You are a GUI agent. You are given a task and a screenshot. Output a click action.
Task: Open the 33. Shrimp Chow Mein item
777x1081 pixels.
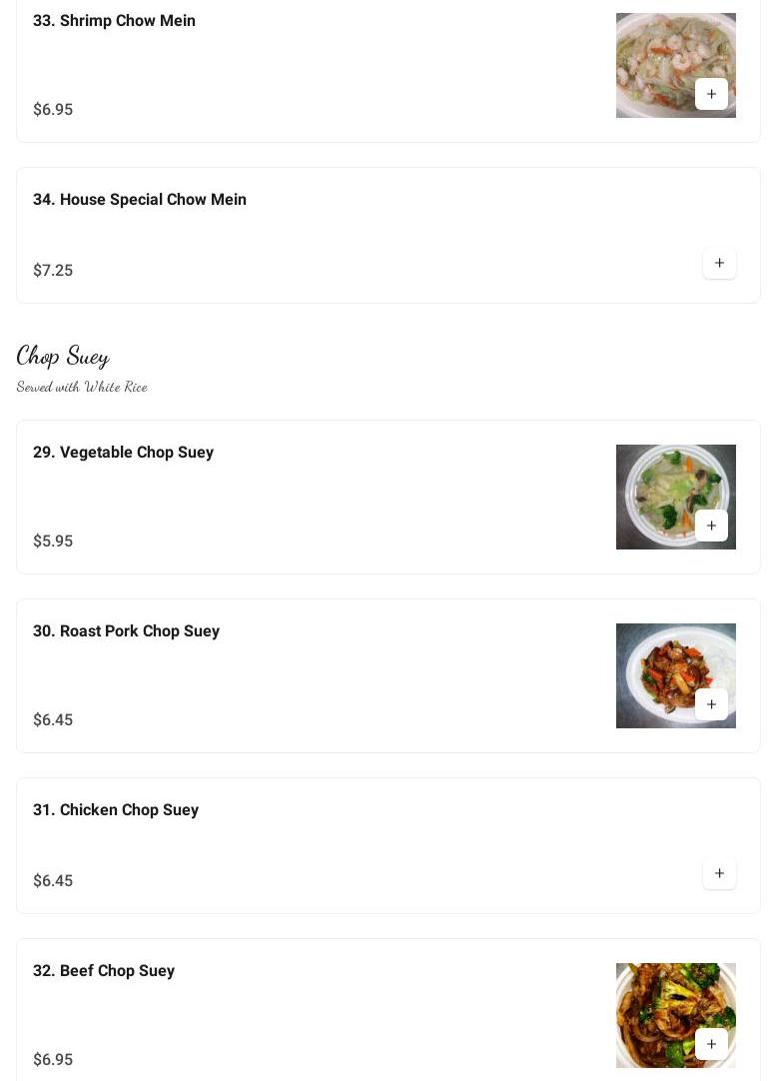pos(114,21)
